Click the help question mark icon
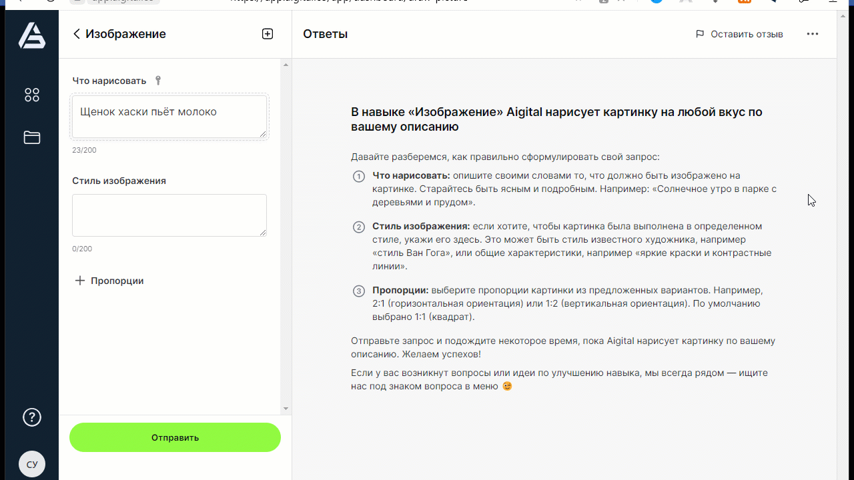Viewport: 854px width, 480px height. (x=31, y=417)
